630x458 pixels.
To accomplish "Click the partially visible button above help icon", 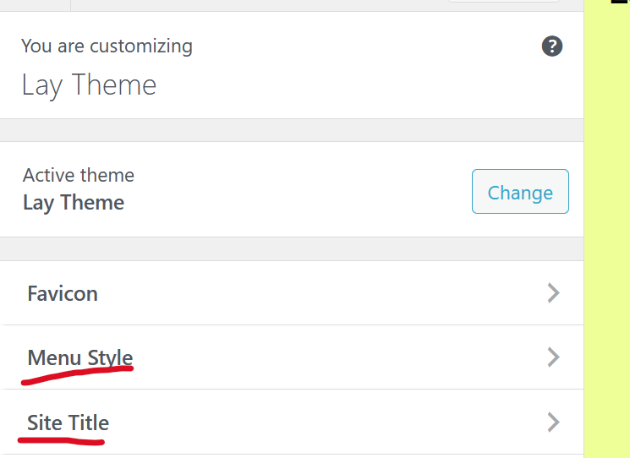I will (x=504, y=3).
